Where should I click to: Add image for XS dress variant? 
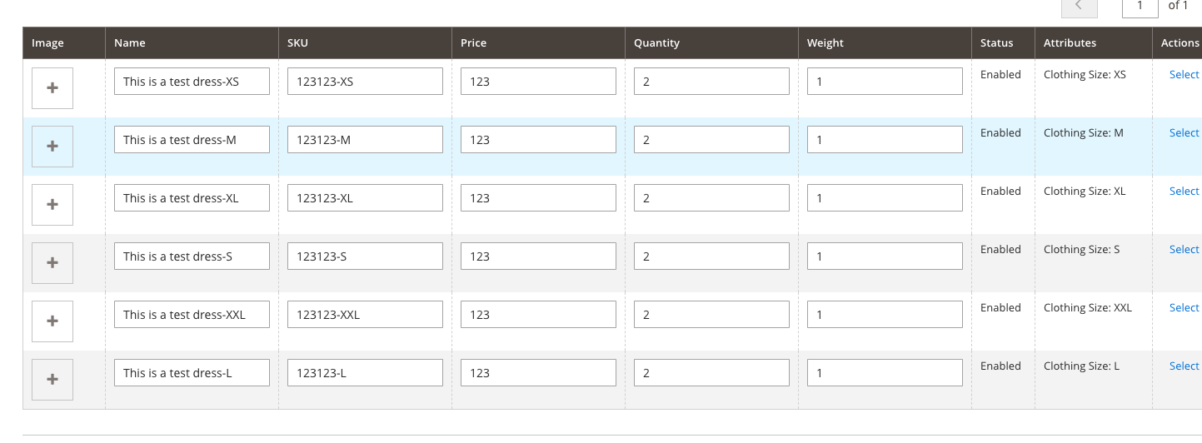(x=52, y=88)
